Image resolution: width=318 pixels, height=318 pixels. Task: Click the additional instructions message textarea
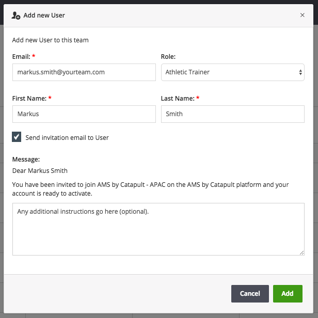(158, 229)
